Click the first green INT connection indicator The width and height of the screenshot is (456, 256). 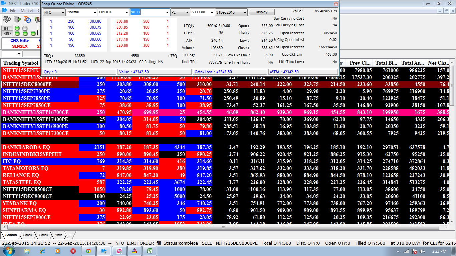pyautogui.click(x=17, y=28)
